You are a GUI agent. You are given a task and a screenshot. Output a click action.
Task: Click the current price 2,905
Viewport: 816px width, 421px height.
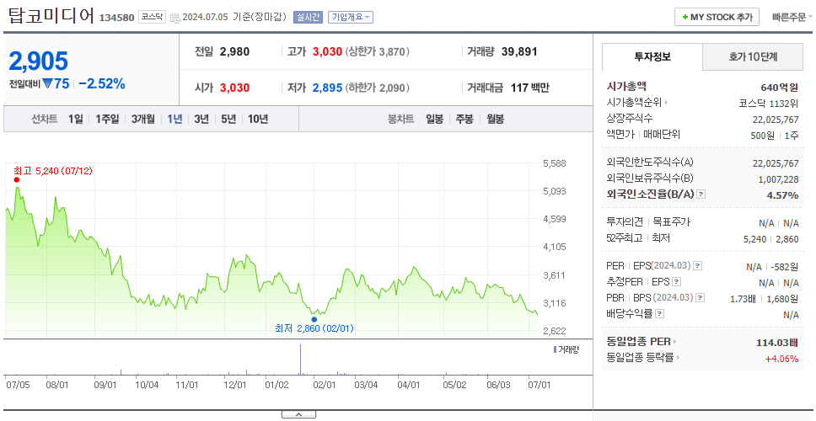click(38, 61)
